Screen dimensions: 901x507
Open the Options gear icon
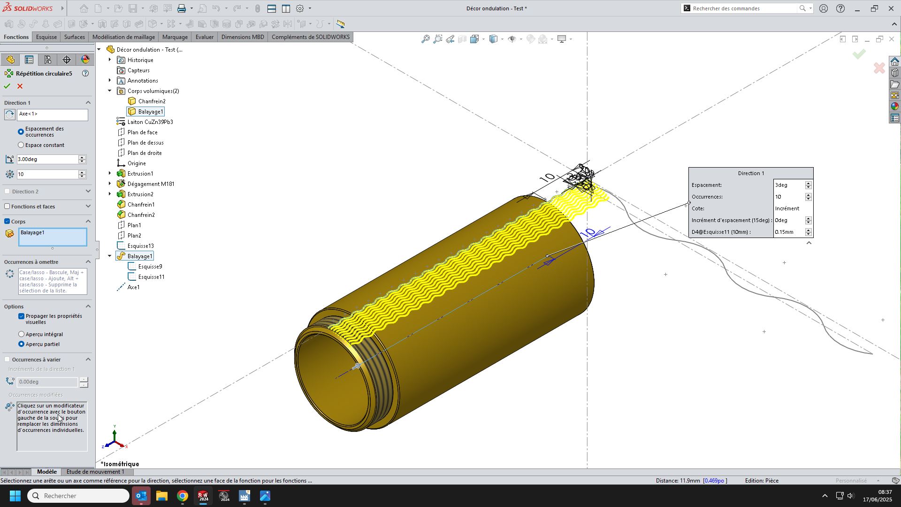point(300,8)
